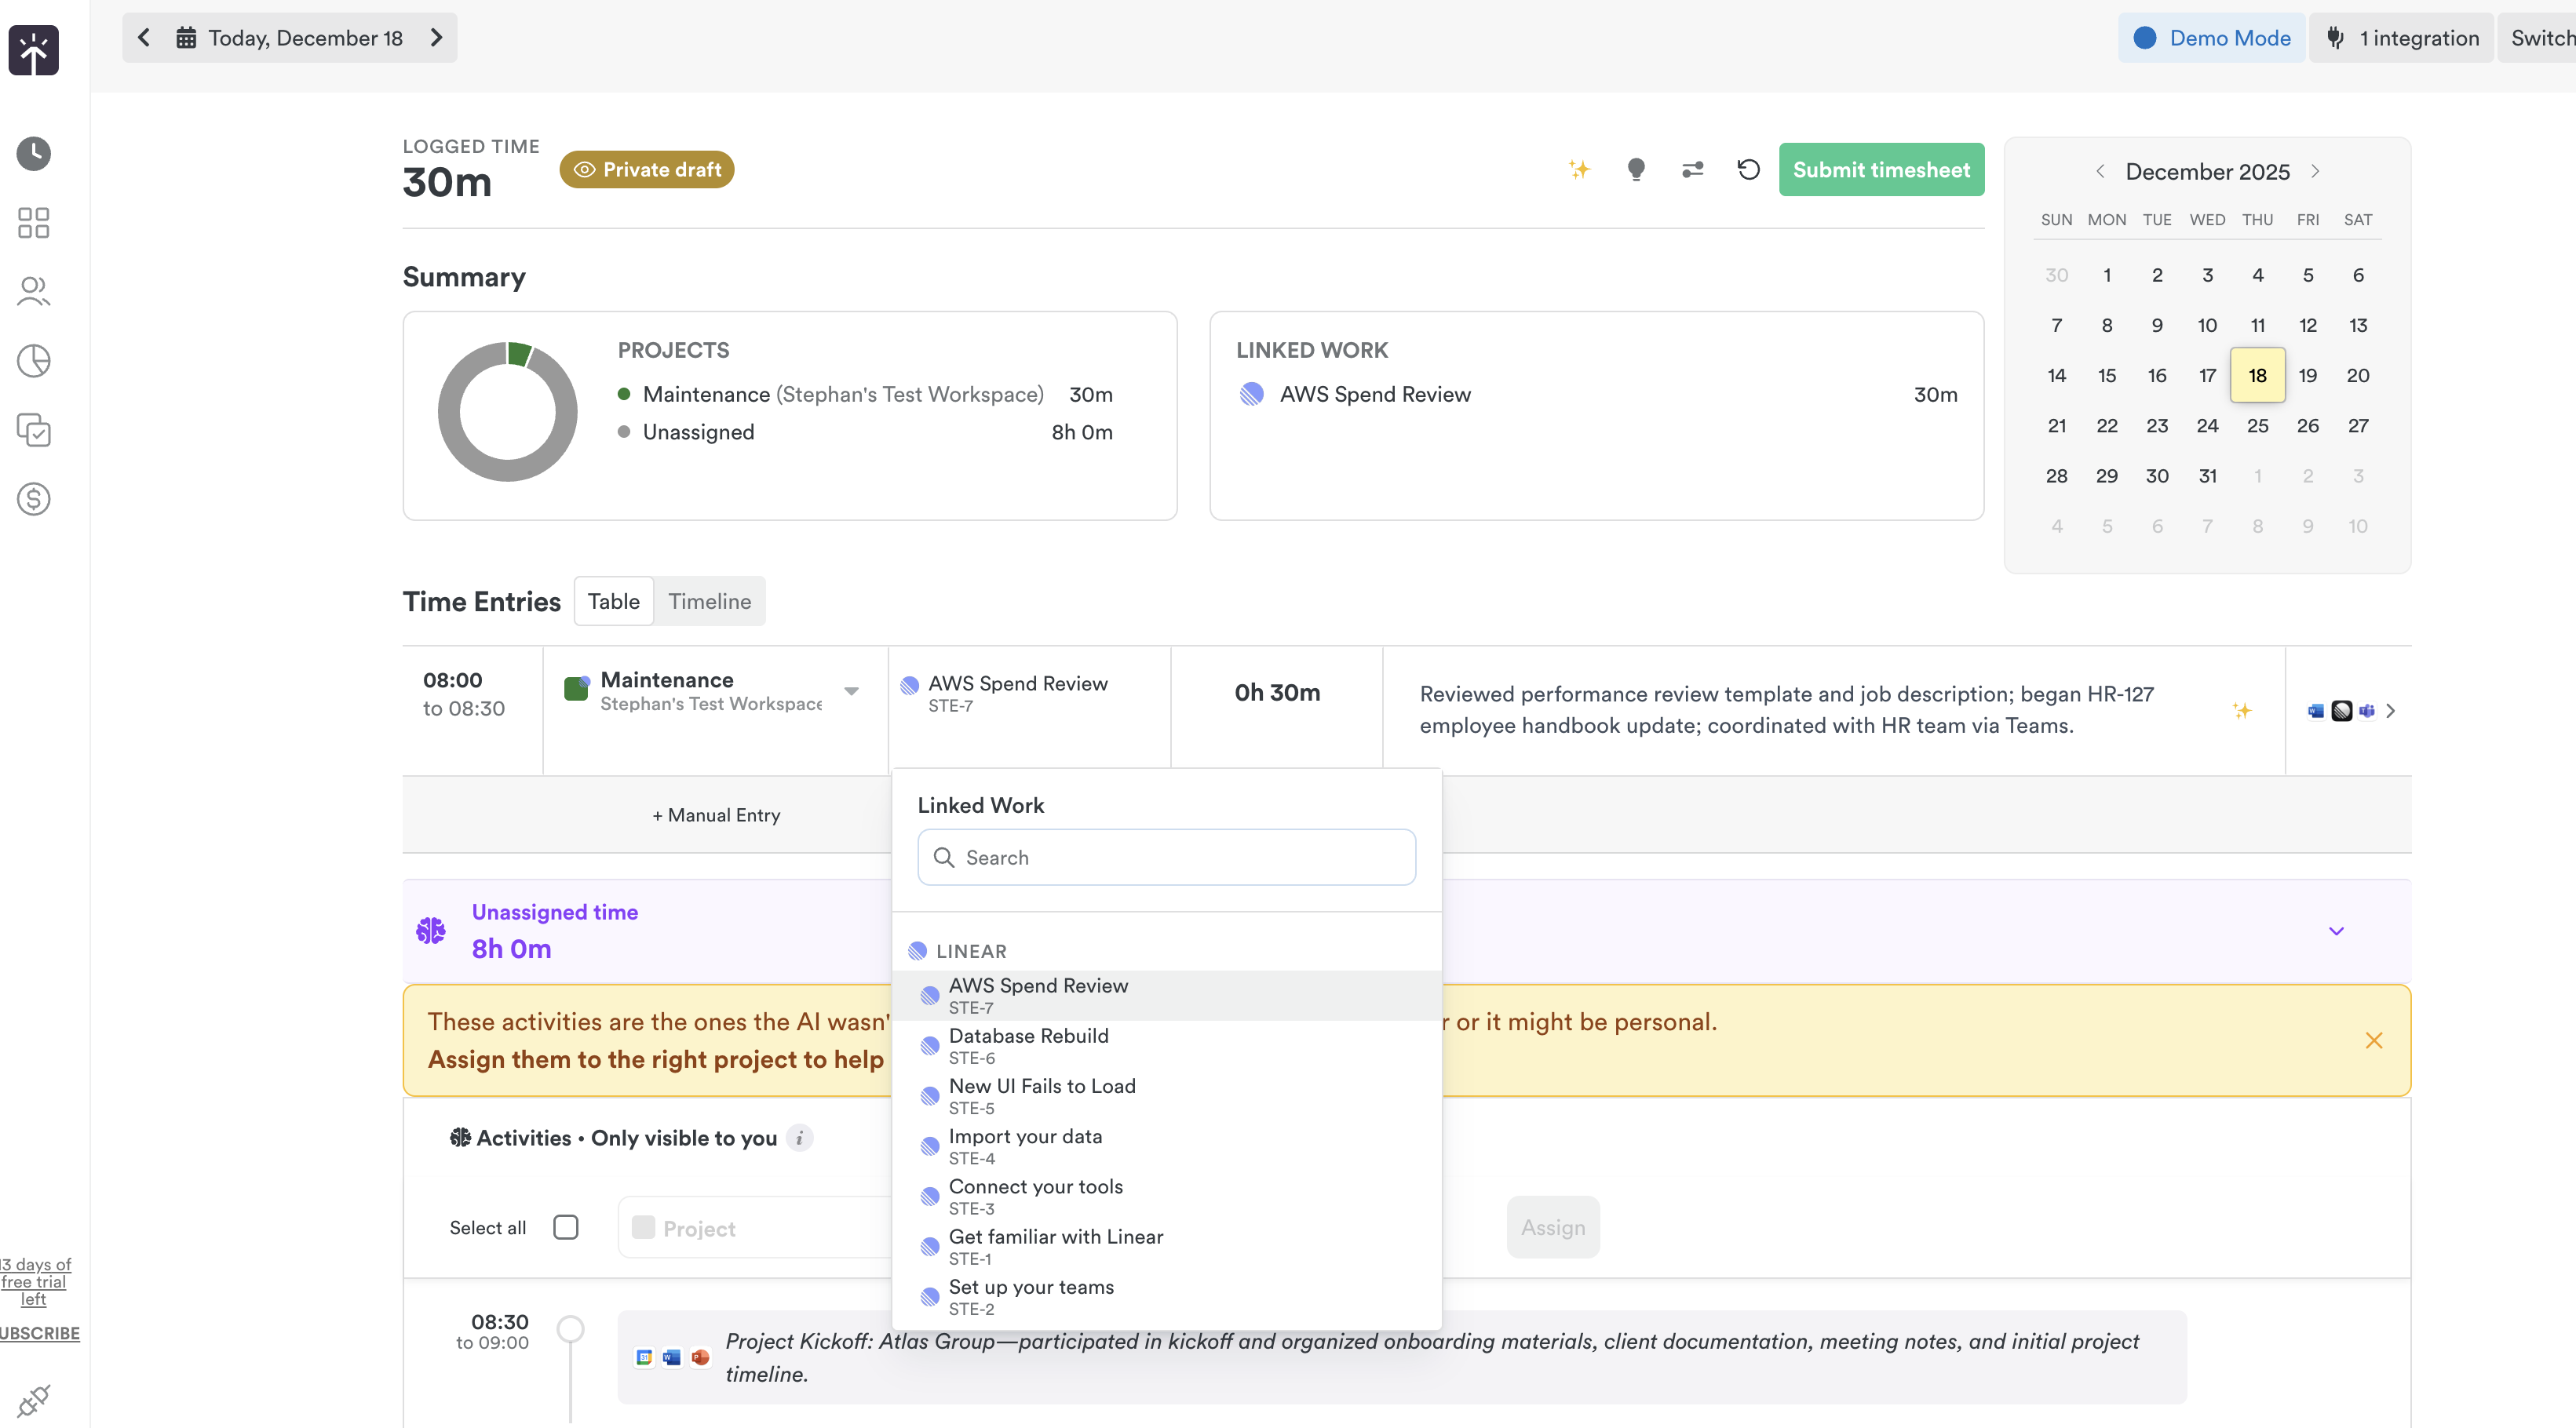
Task: Open the Maintenance project dropdown arrow
Action: click(x=851, y=690)
